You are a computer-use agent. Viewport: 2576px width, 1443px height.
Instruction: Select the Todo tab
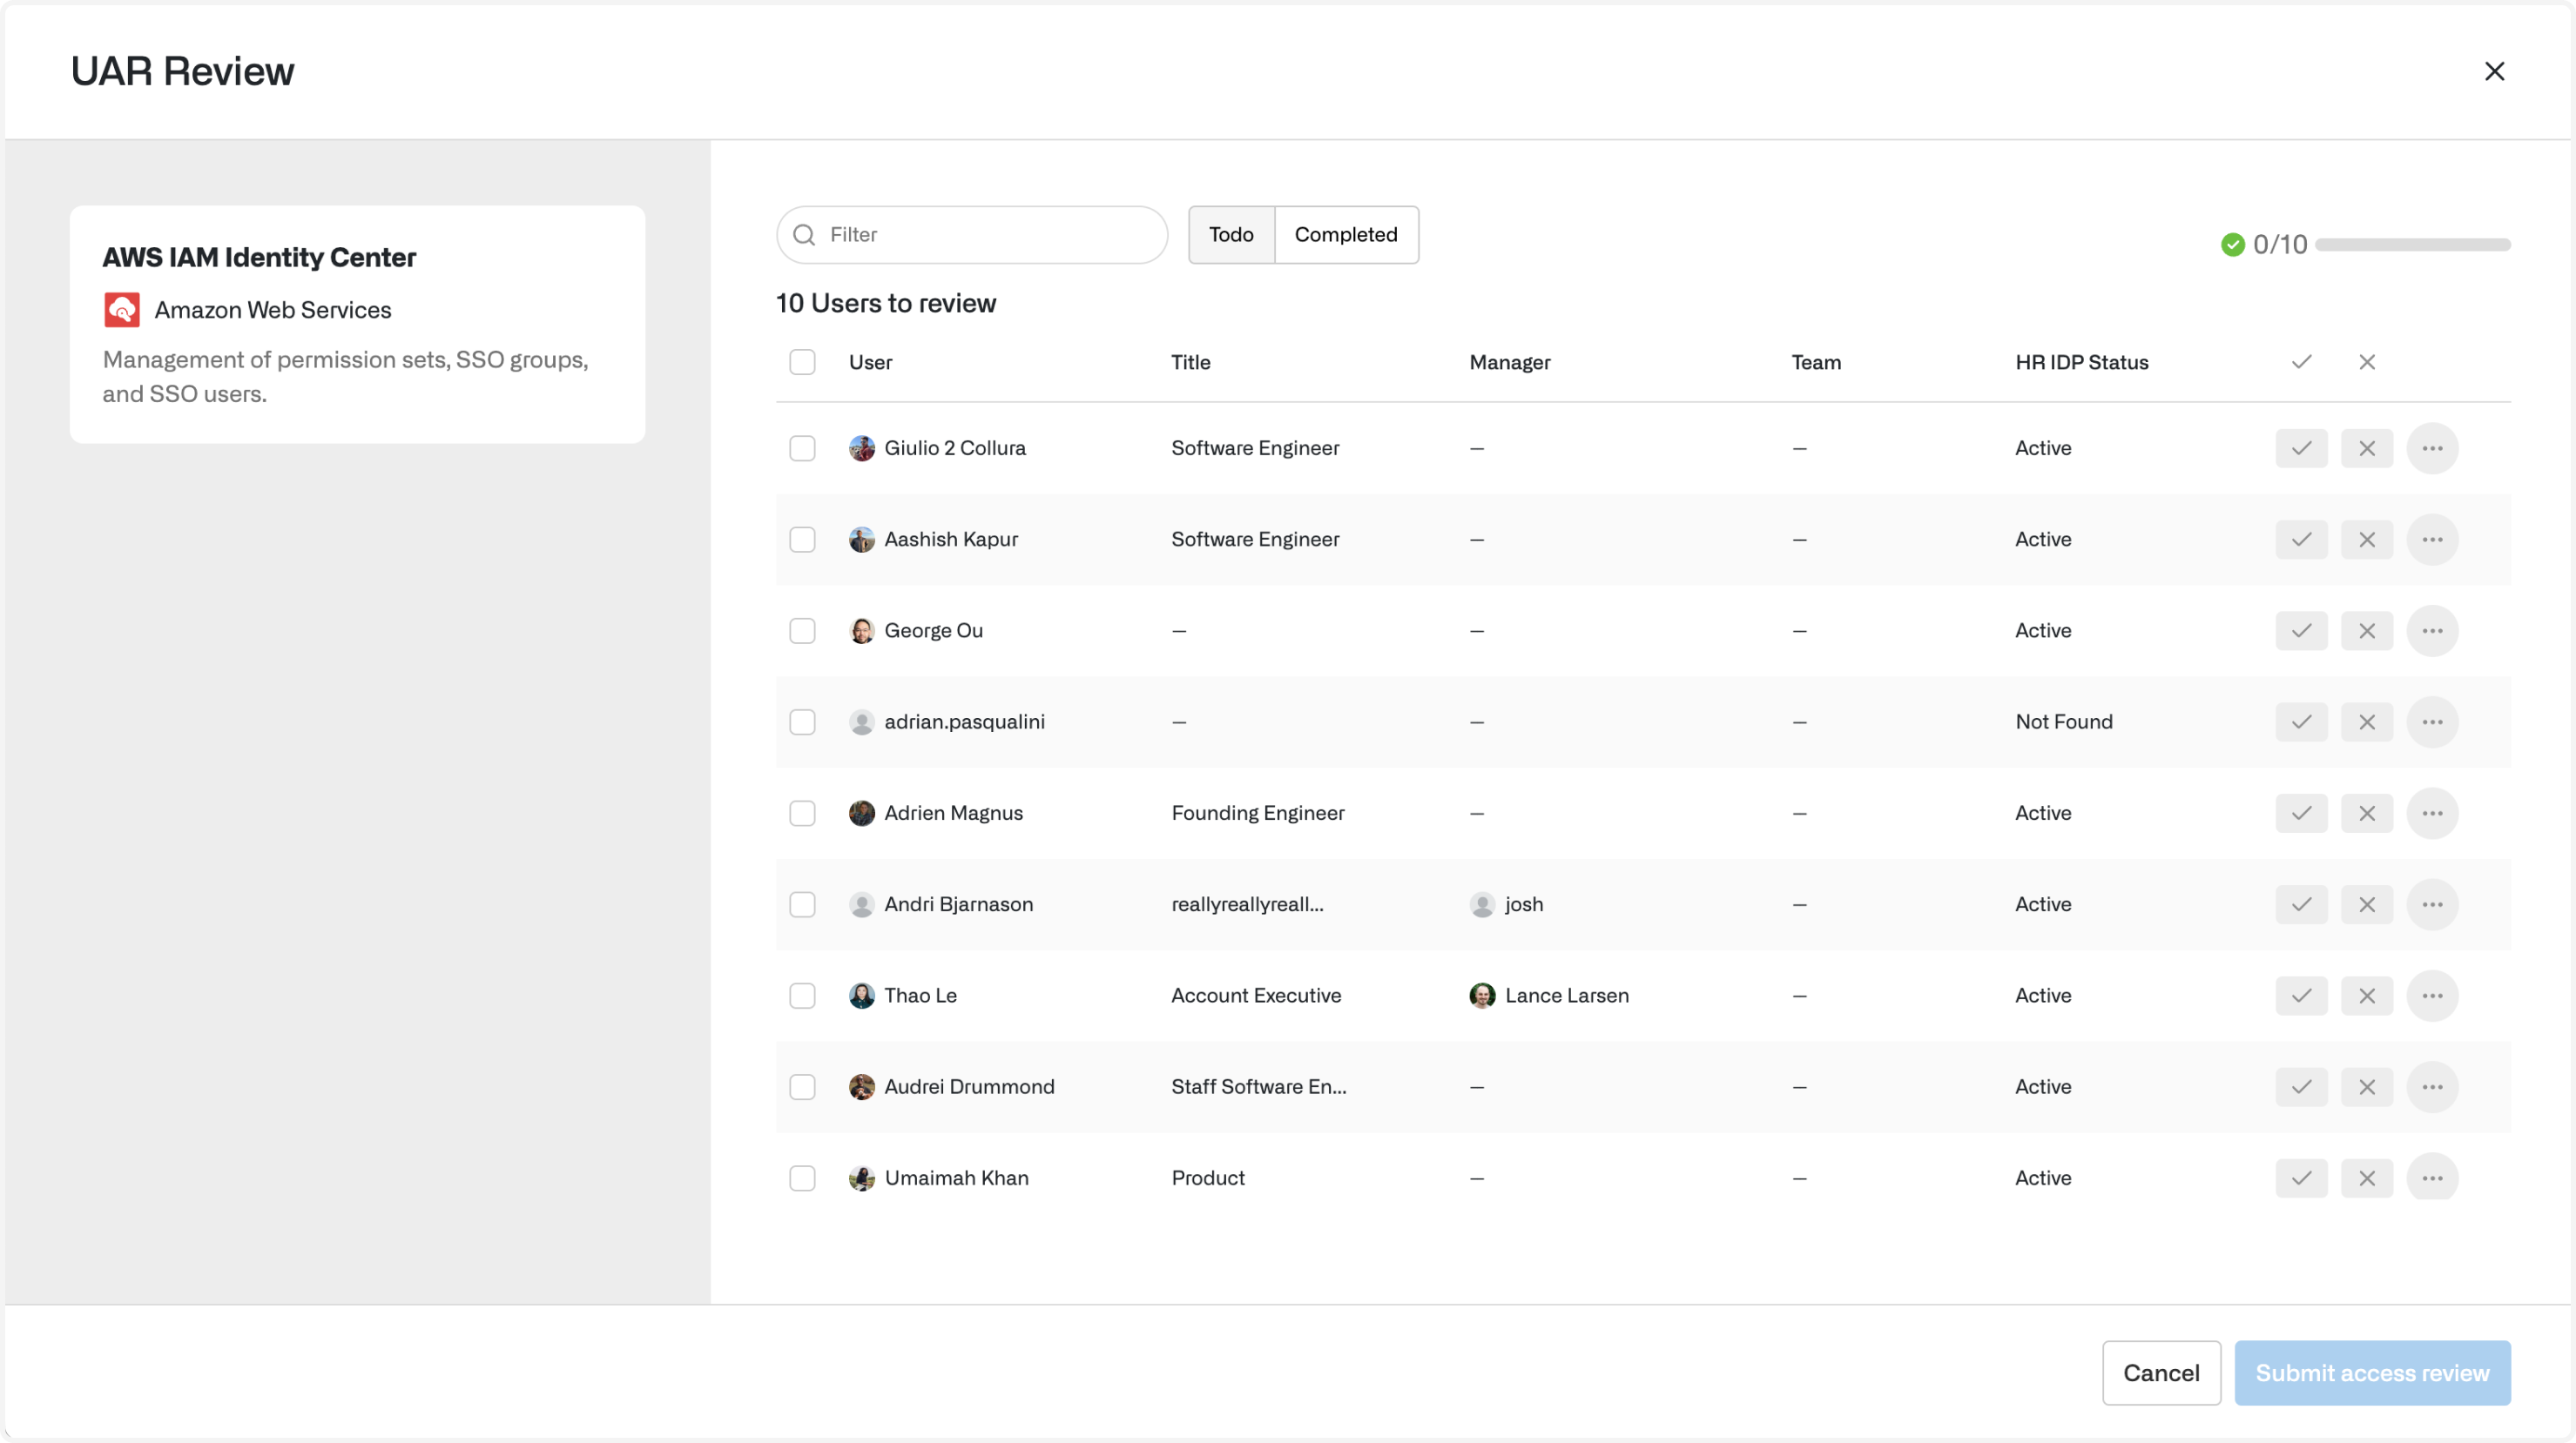point(1230,235)
